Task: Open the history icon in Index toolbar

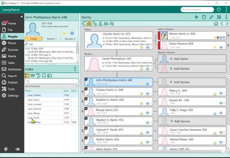Action: click(38, 76)
